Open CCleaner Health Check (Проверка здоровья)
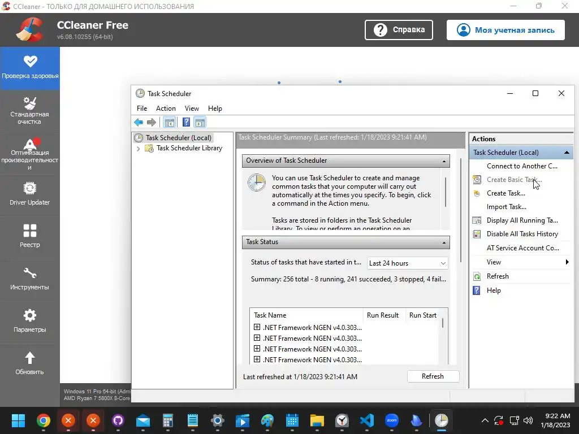Screen dimensions: 579x434 (30, 68)
